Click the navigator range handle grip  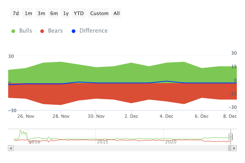(230, 137)
